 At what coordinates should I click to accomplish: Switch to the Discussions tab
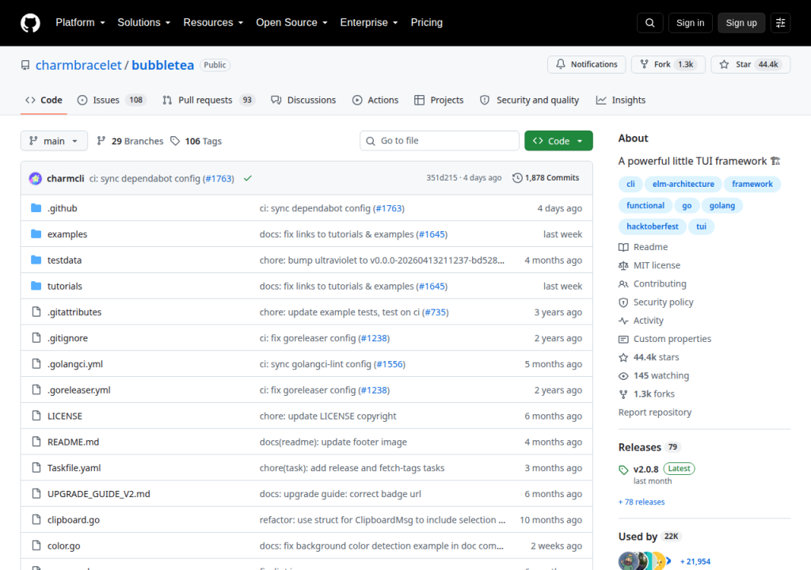(x=303, y=100)
